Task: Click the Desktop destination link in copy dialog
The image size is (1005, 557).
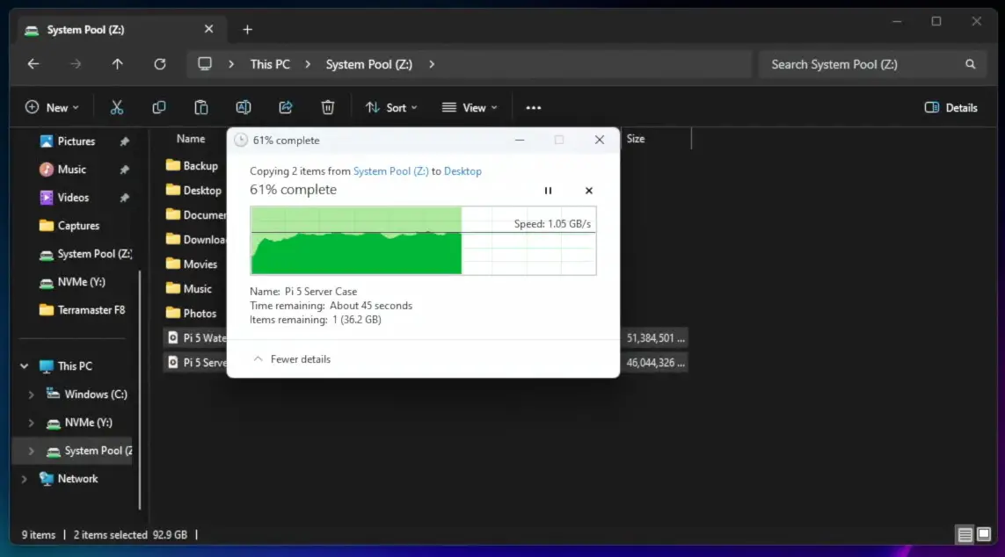Action: pos(462,171)
